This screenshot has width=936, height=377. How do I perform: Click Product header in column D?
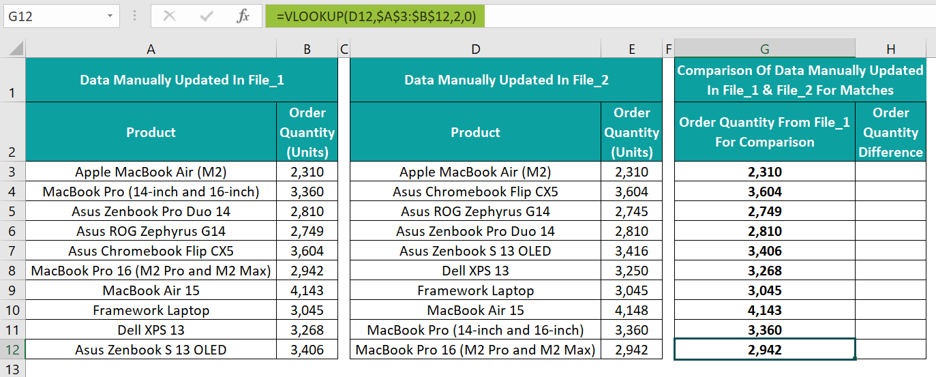click(475, 132)
